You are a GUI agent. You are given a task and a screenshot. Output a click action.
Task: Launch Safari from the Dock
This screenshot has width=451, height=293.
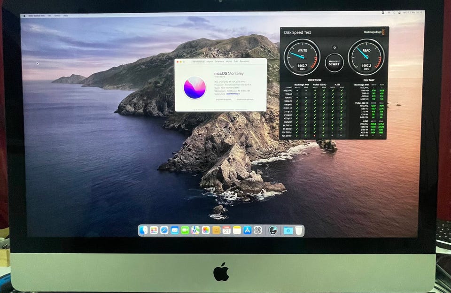[x=164, y=231]
